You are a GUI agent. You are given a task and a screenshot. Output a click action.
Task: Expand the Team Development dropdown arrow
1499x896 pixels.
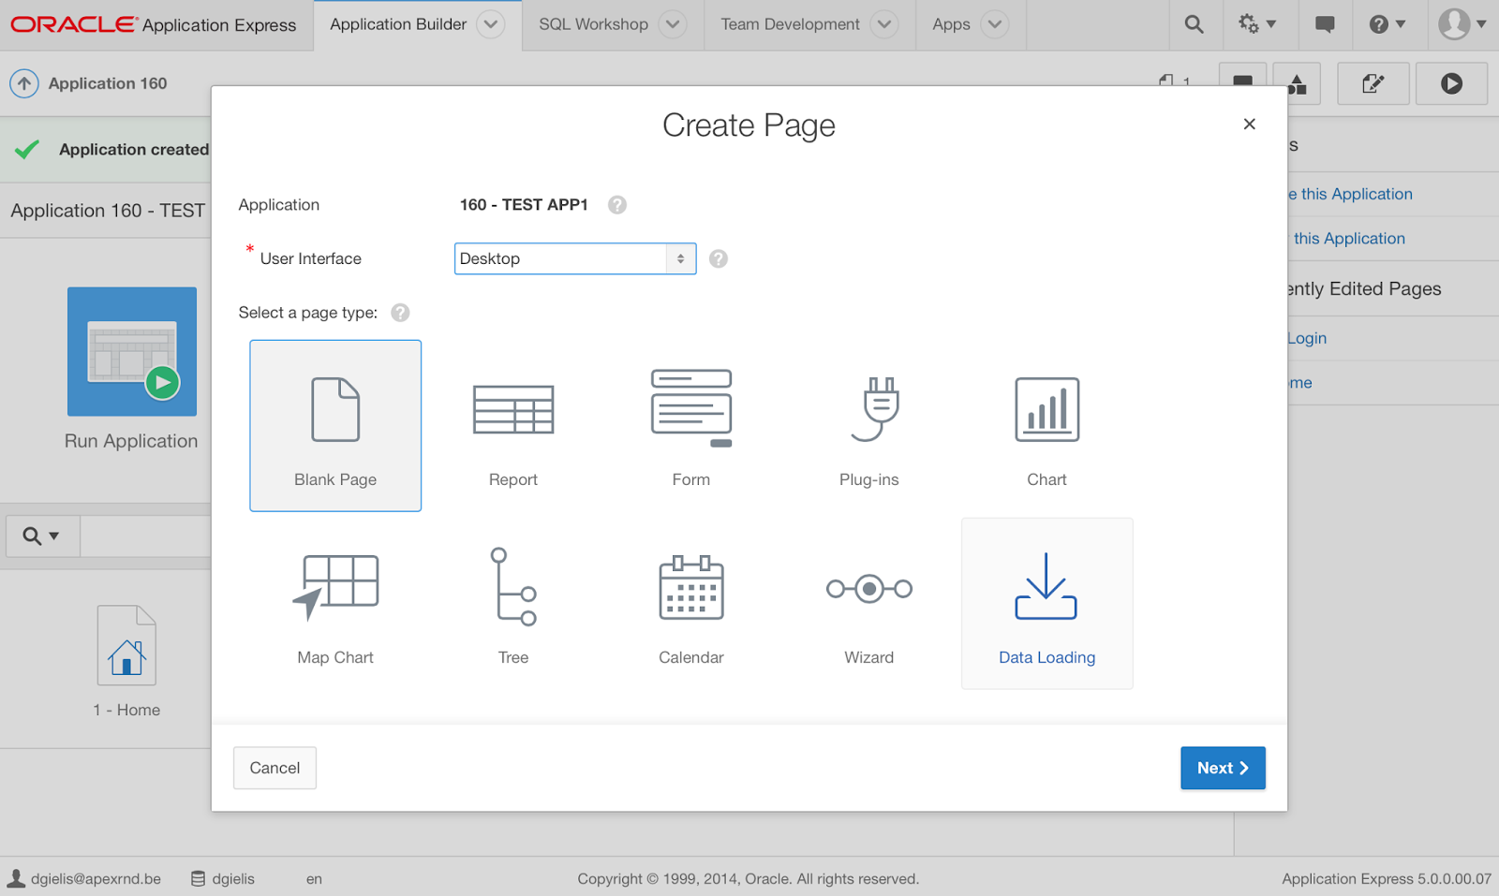[x=884, y=24]
